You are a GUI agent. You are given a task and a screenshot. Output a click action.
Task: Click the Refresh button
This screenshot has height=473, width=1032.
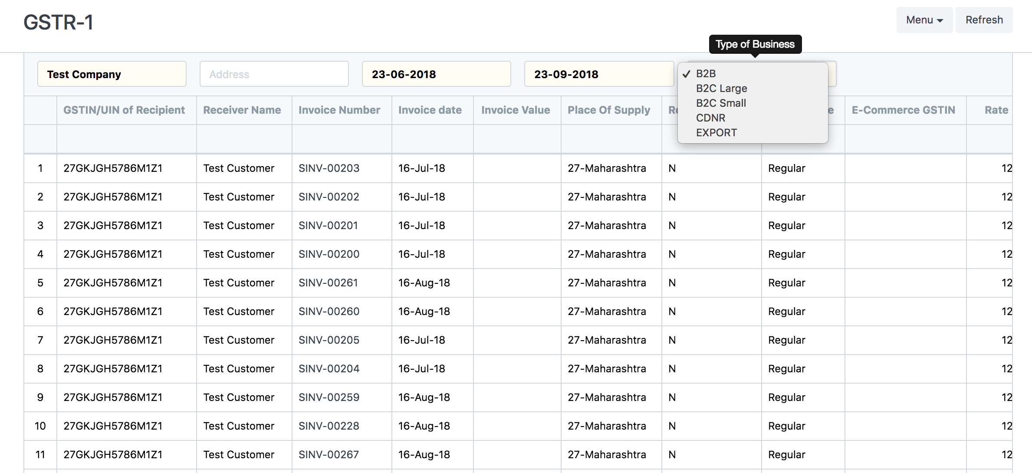click(x=984, y=20)
